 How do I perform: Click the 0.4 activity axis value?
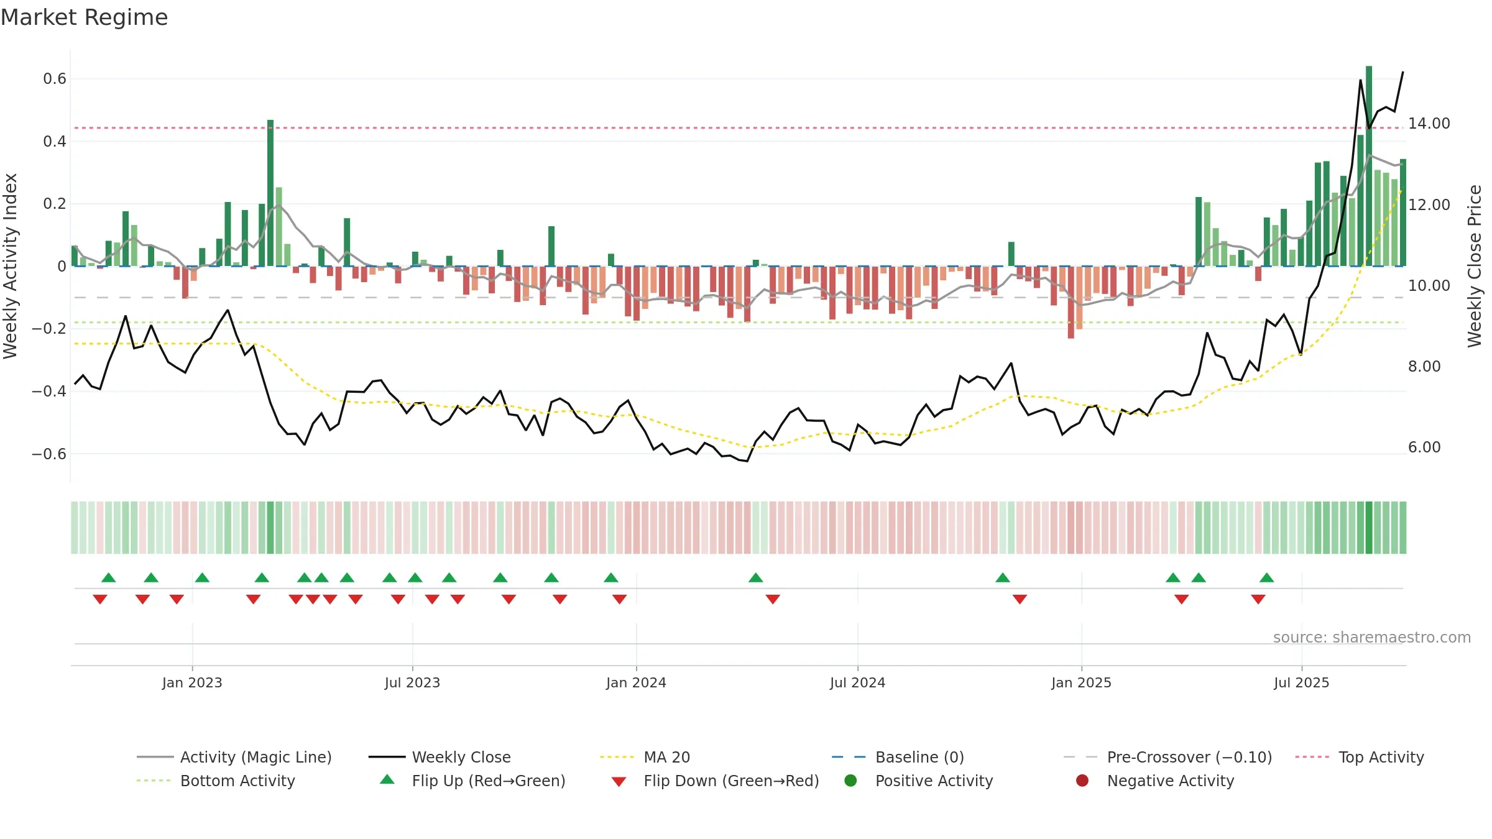pyautogui.click(x=55, y=141)
